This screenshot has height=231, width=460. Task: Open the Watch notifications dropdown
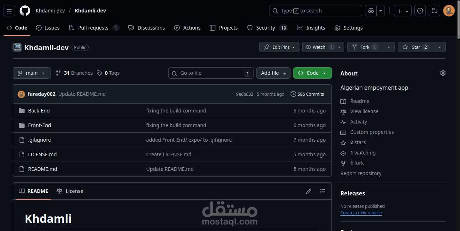pyautogui.click(x=323, y=47)
